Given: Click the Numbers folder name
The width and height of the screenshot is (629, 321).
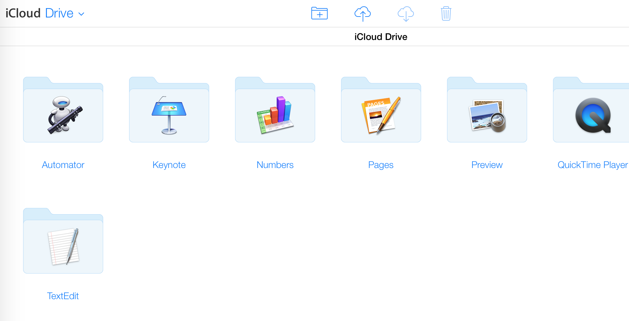Looking at the screenshot, I should pos(275,165).
